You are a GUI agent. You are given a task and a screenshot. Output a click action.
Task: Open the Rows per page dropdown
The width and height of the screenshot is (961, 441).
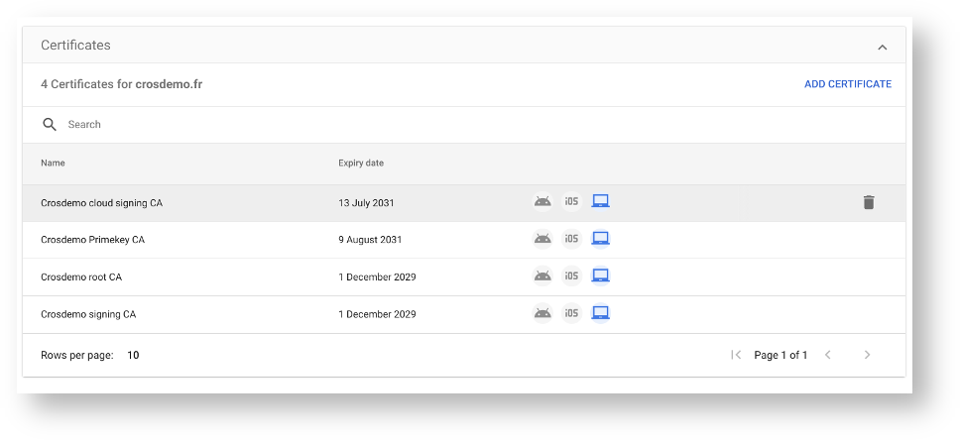click(133, 355)
